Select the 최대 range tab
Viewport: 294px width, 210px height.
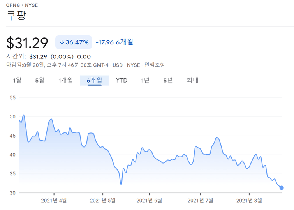[x=192, y=80]
